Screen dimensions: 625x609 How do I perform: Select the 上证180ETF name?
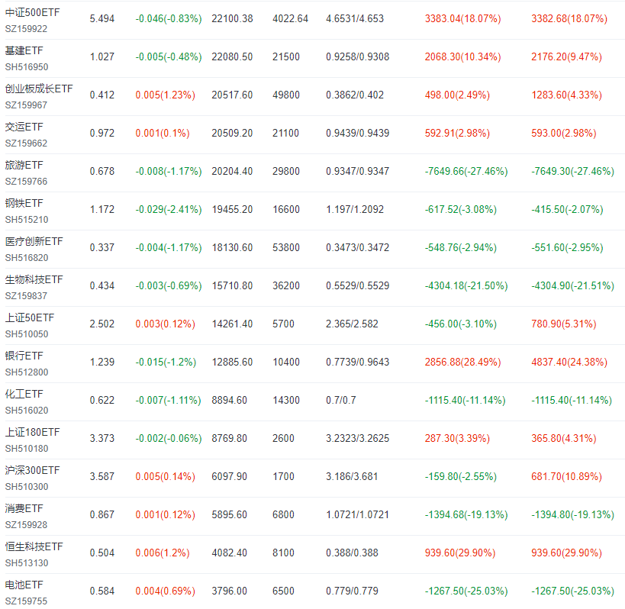(32, 432)
